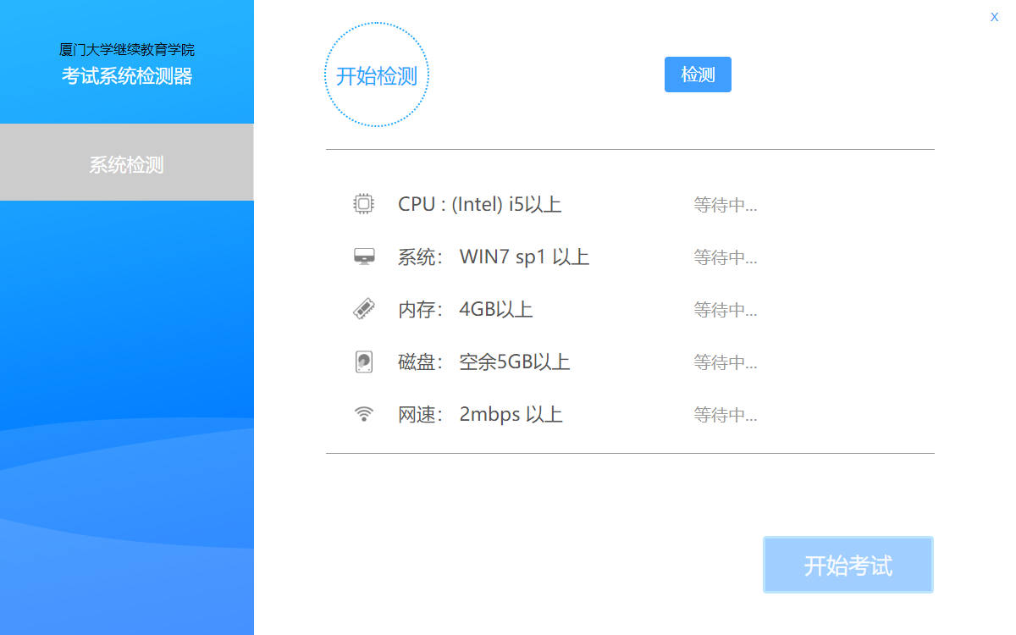The height and width of the screenshot is (635, 1016).
Task: Click the 磁盘: 空余5GB以上 requirement text
Action: pyautogui.click(x=483, y=362)
